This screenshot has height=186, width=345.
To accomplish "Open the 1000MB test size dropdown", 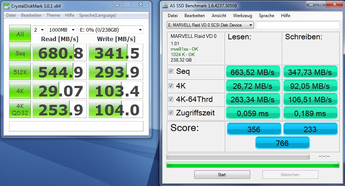I will [x=62, y=30].
